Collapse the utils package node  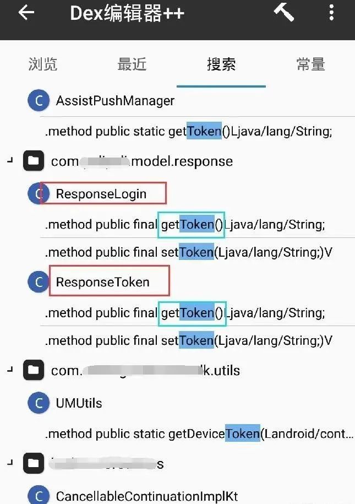tap(10, 370)
